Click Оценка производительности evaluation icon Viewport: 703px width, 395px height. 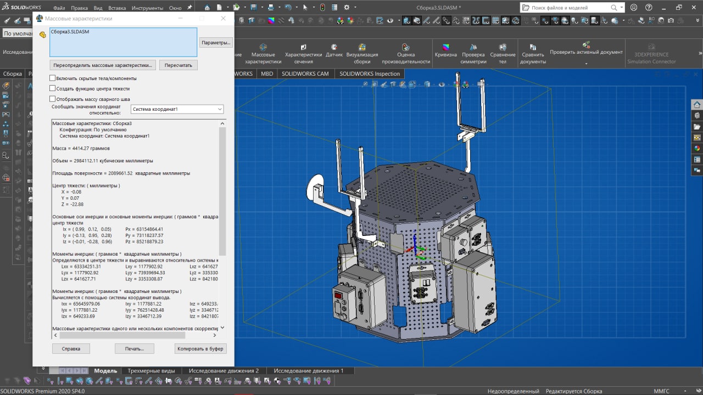[405, 48]
